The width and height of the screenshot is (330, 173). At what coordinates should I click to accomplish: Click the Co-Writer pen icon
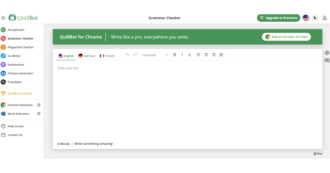[3, 56]
